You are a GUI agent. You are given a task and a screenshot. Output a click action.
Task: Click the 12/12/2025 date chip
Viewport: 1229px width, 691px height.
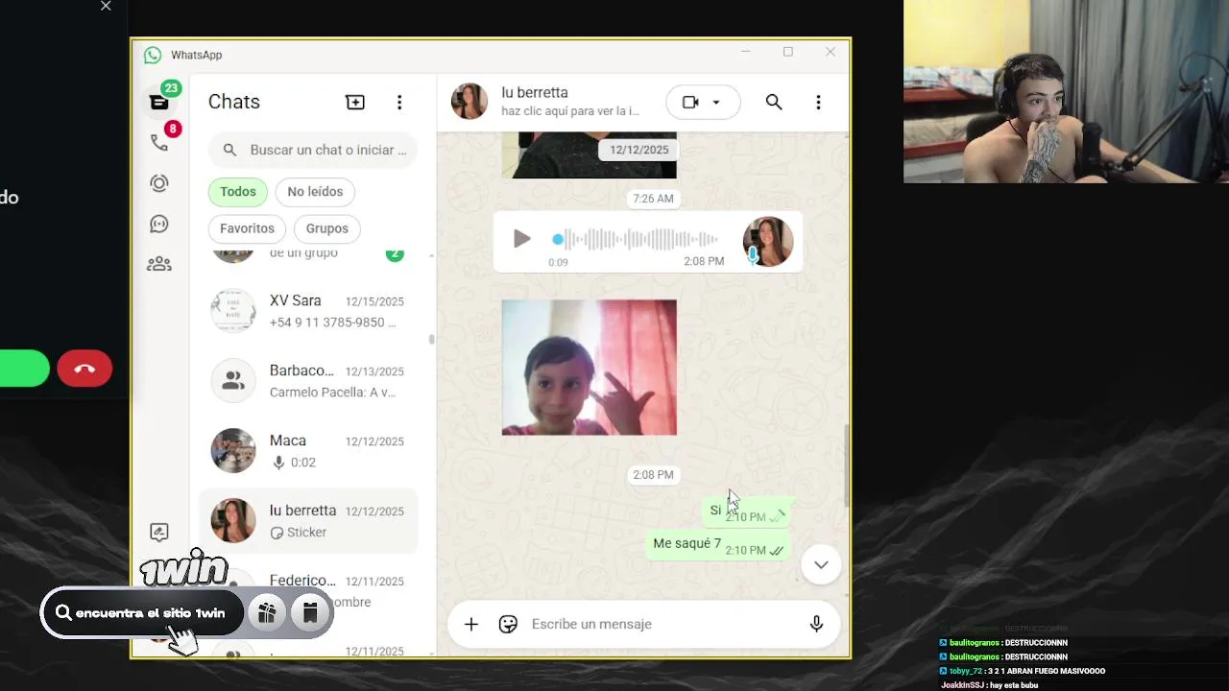(x=639, y=150)
